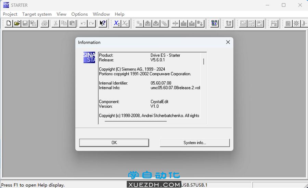Click the Undo arrow icon
The image size is (308, 188).
83,23
